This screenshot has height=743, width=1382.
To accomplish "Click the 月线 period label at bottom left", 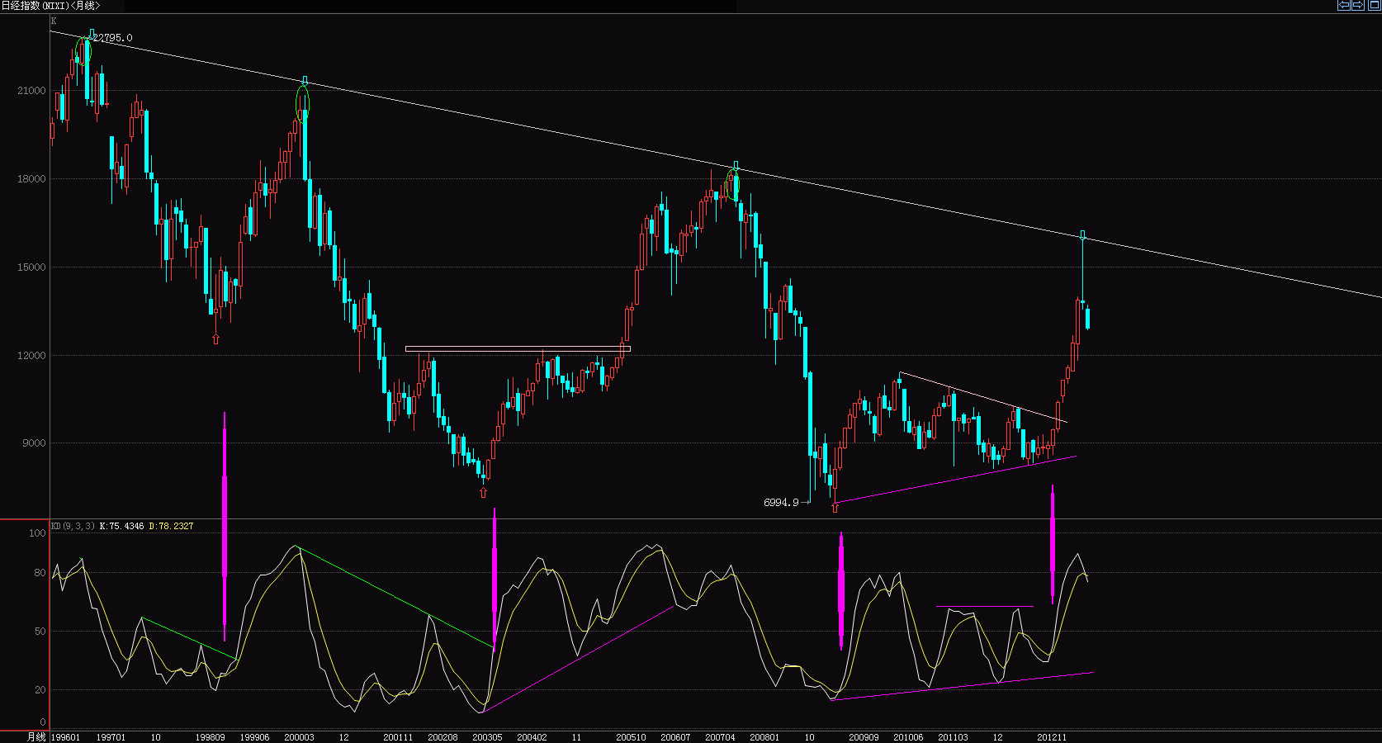I will 36,737.
